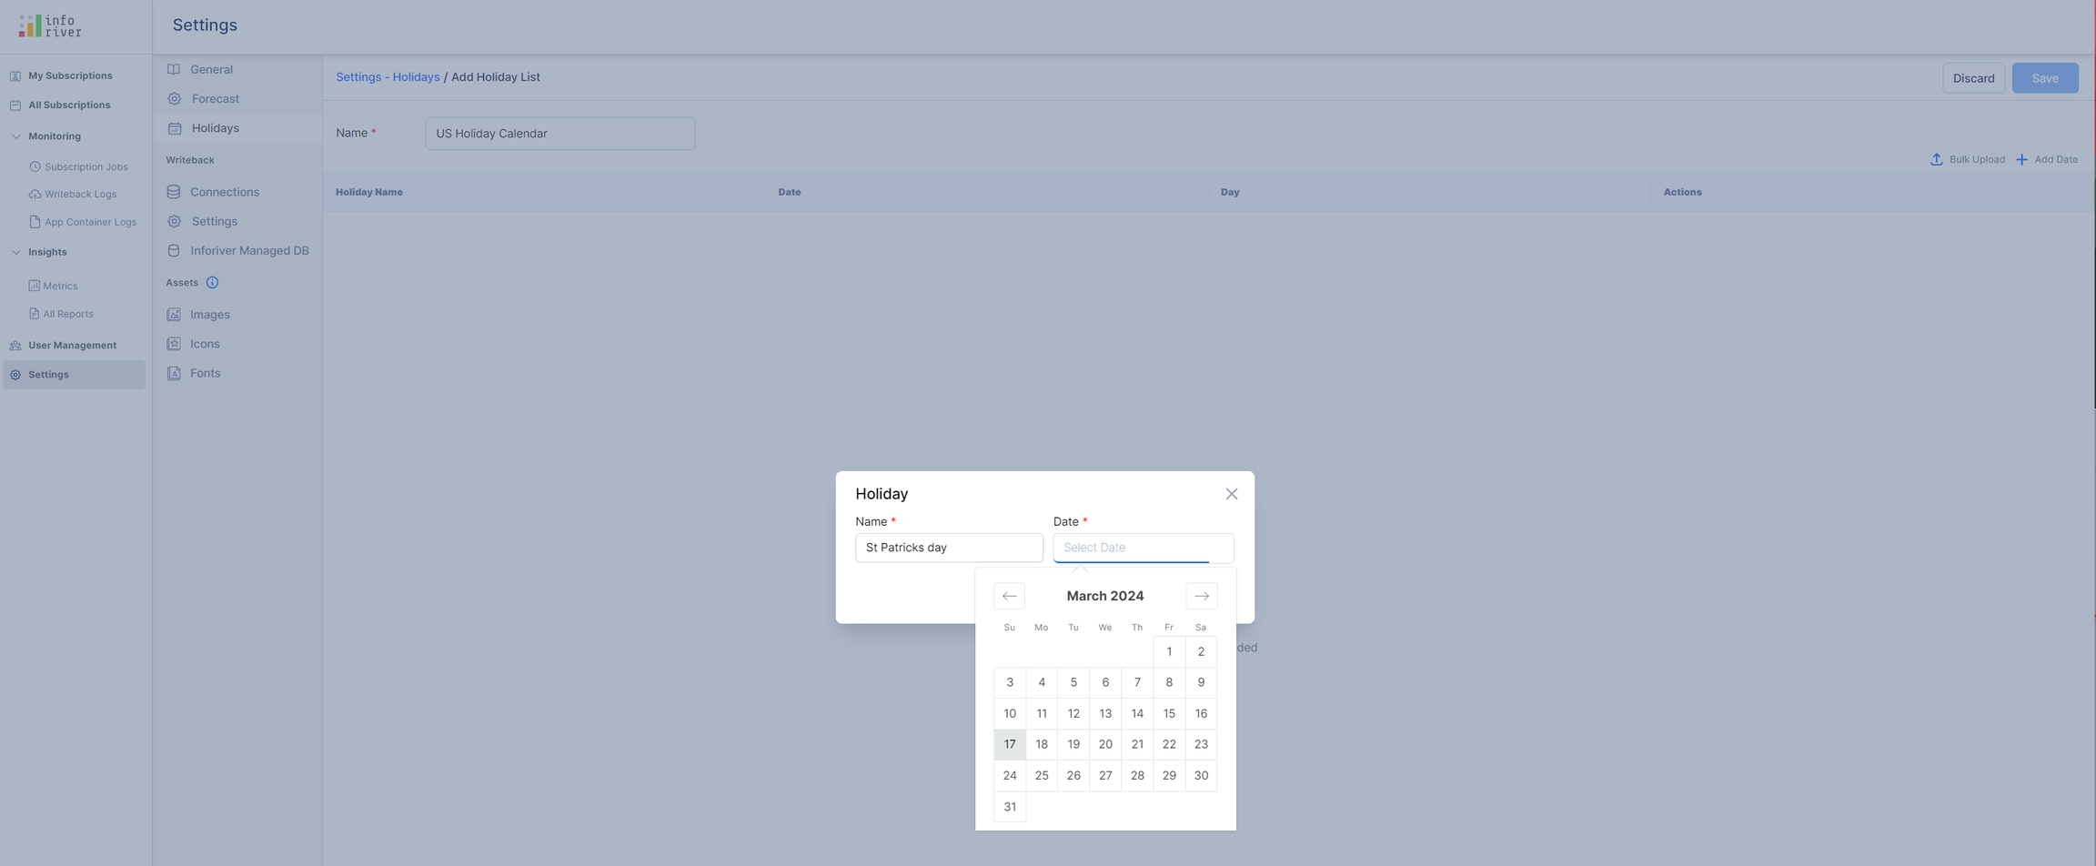Screen dimensions: 2096x866
Task: Open the Forecast settings tab
Action: (x=215, y=99)
